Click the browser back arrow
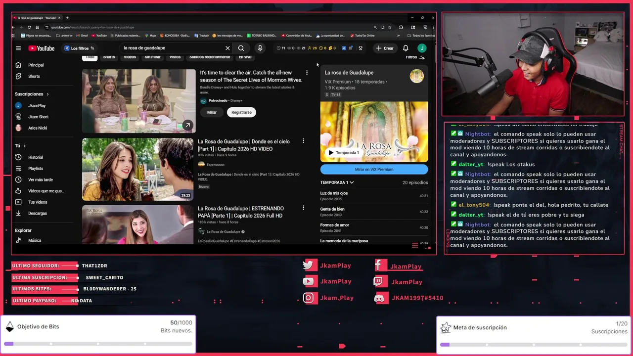This screenshot has height=356, width=633. coord(14,27)
